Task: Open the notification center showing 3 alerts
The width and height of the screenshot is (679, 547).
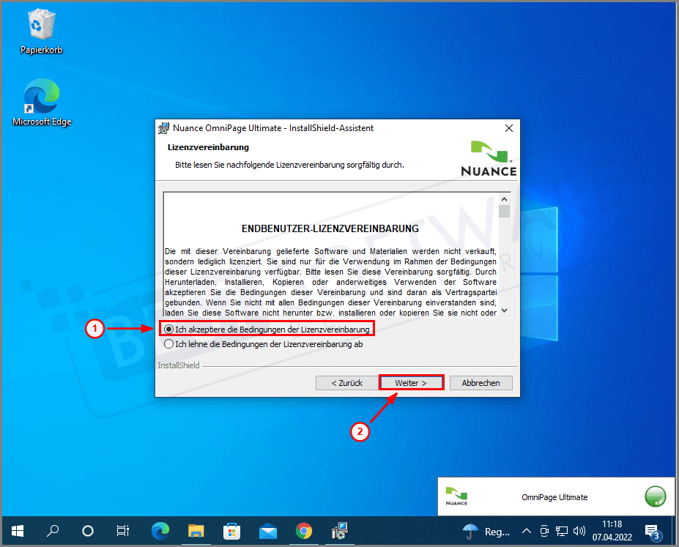Action: (652, 531)
